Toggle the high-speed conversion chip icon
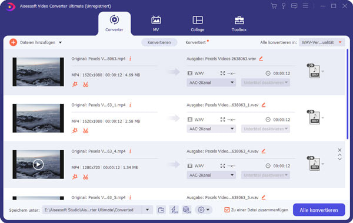This screenshot has width=353, height=223. point(187,210)
